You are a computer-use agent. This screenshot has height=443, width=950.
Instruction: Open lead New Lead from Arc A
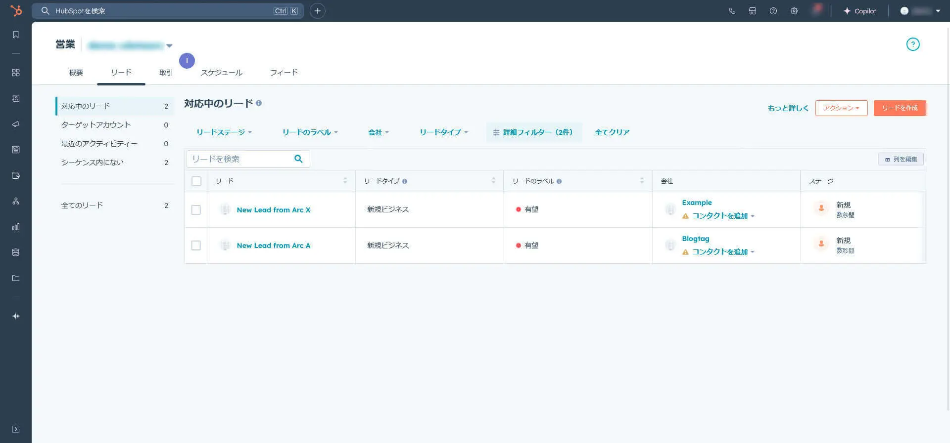click(x=274, y=245)
